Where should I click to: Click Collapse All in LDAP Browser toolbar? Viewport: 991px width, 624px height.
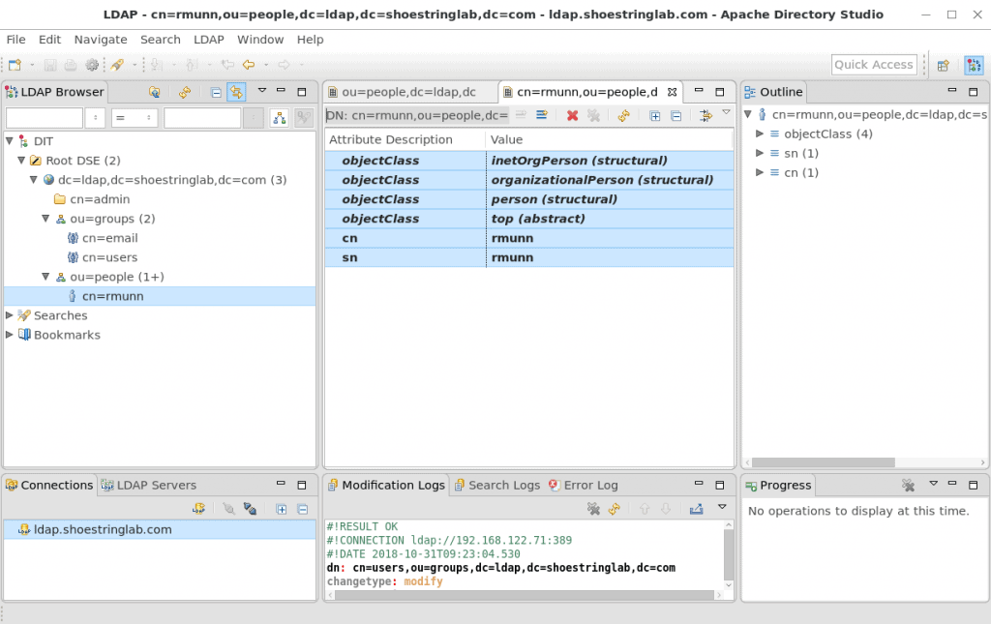tap(216, 92)
